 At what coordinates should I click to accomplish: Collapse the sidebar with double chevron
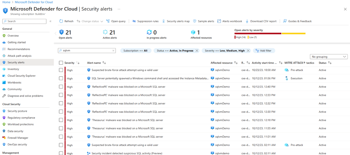50,21
